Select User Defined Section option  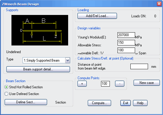pyautogui.click(x=22, y=94)
